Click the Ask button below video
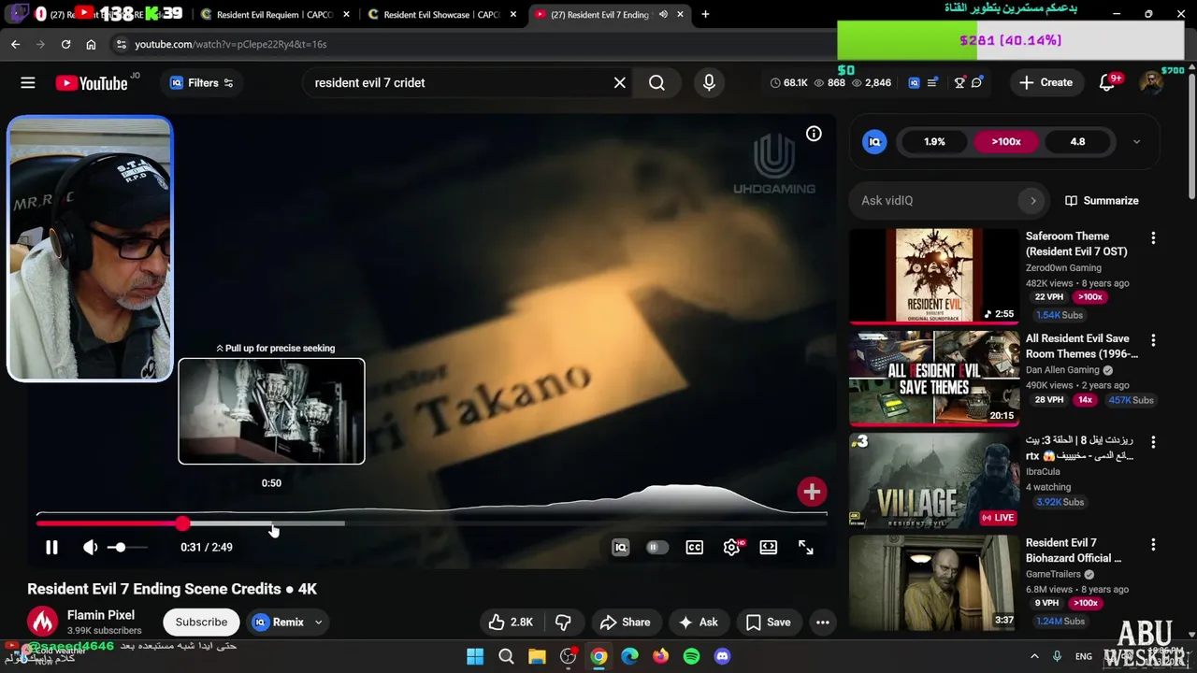Screen dimensions: 1197x673 click(698, 623)
